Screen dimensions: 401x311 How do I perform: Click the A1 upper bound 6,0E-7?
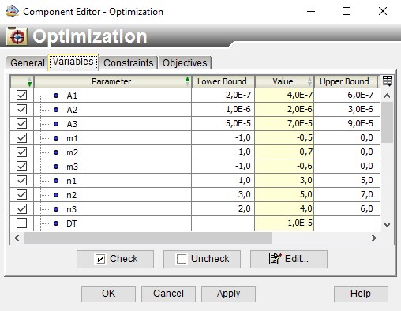click(346, 95)
